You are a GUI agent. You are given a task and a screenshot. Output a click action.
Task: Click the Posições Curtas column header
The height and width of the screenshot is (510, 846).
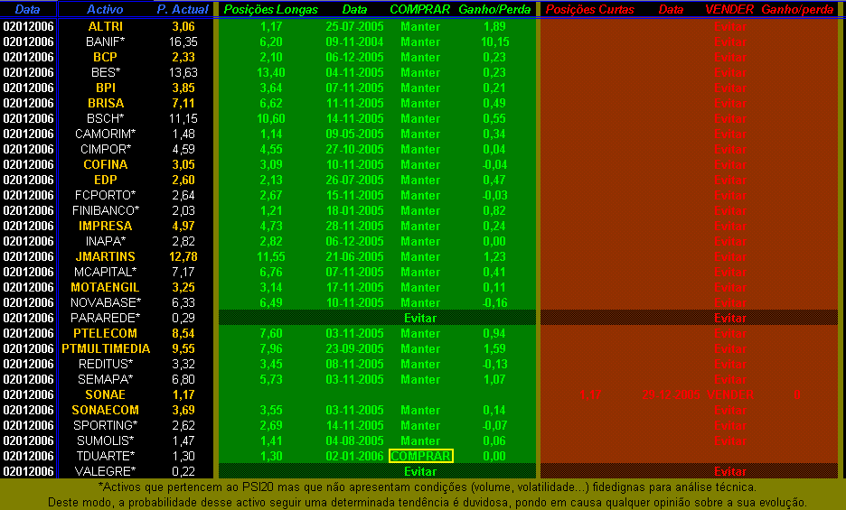[x=589, y=9]
